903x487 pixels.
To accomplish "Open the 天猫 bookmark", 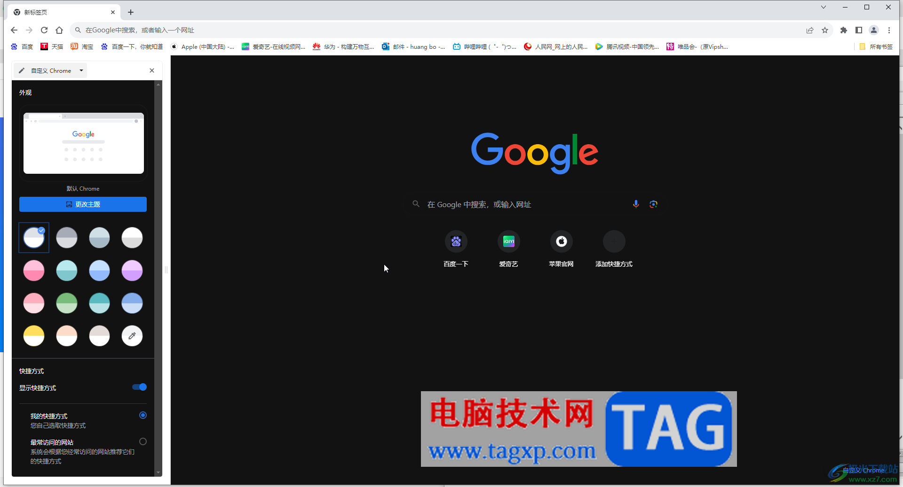I will click(52, 46).
